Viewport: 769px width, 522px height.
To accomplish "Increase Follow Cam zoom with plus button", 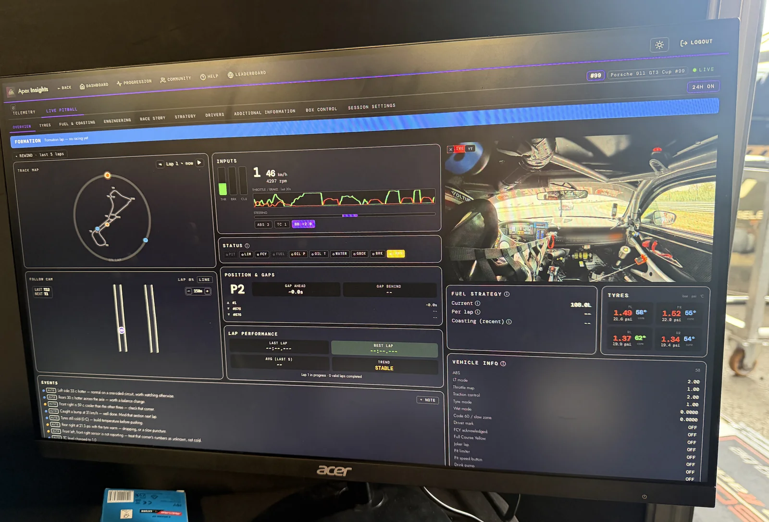I will coord(208,291).
